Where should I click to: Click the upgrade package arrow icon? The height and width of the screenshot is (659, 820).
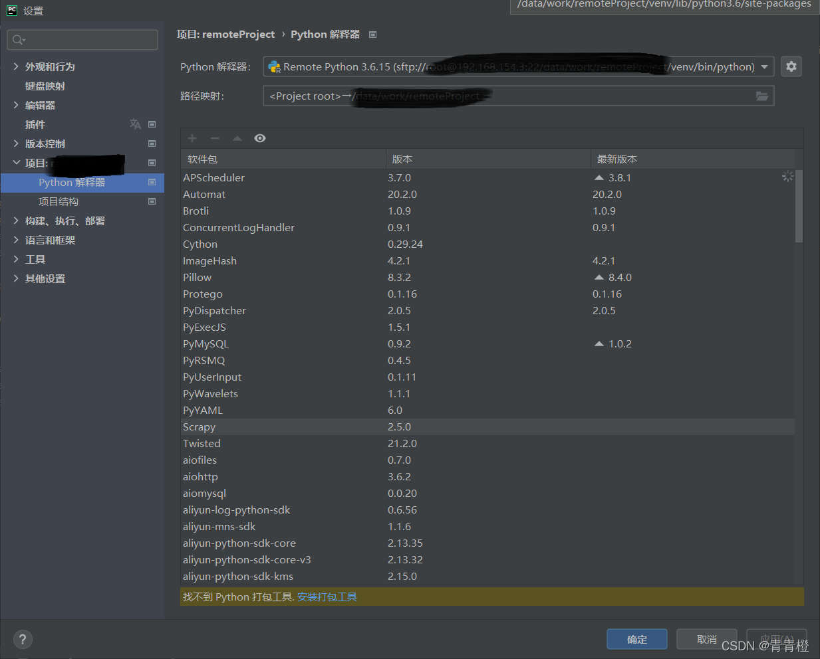pyautogui.click(x=237, y=138)
